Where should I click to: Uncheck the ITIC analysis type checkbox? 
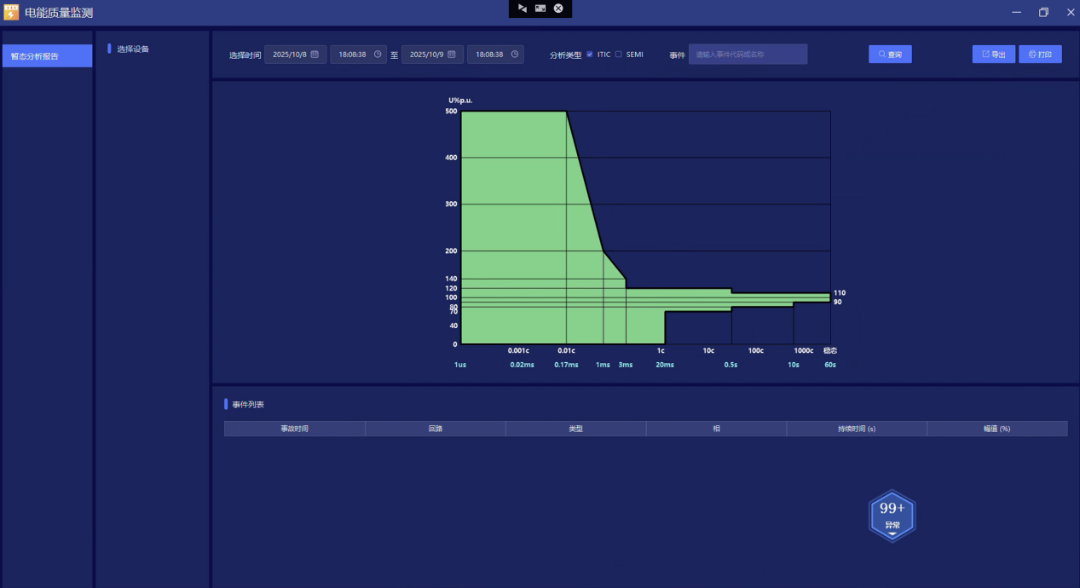point(590,55)
